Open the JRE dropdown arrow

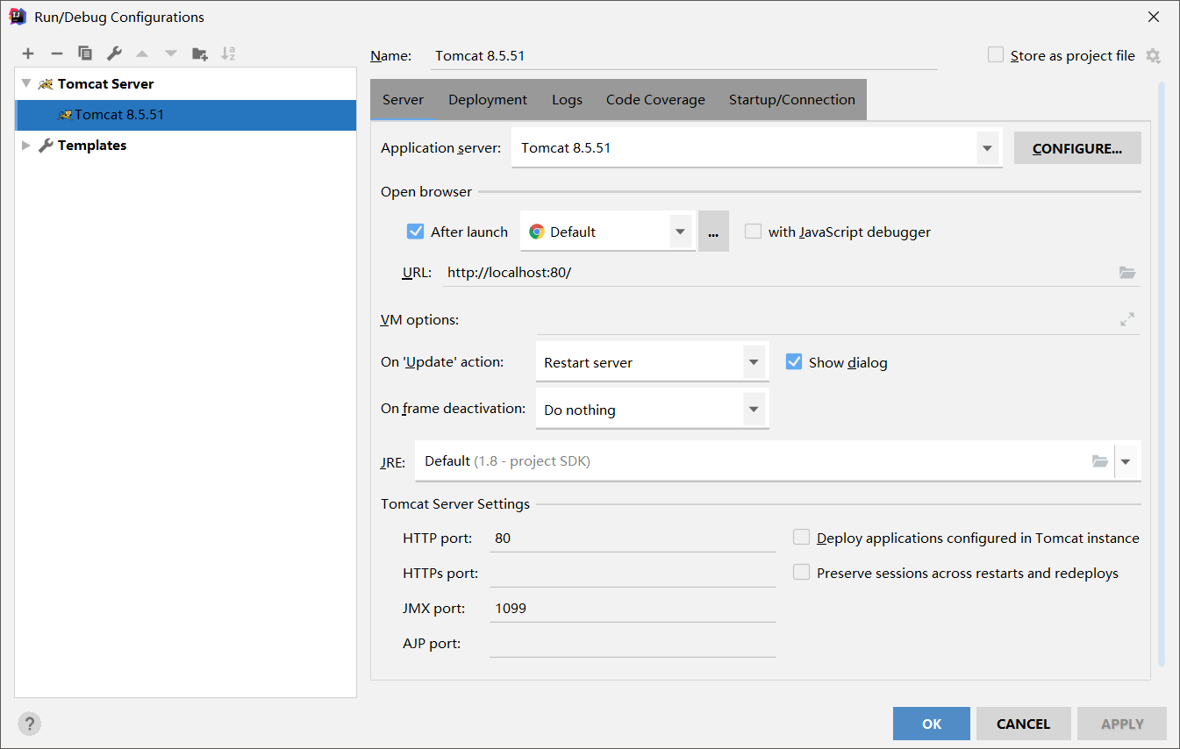click(x=1126, y=461)
